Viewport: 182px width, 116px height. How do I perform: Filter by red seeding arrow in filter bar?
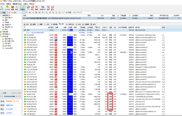[30, 12]
